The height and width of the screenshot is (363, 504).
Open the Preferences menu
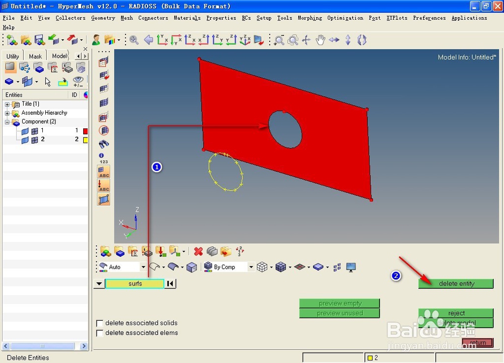429,18
